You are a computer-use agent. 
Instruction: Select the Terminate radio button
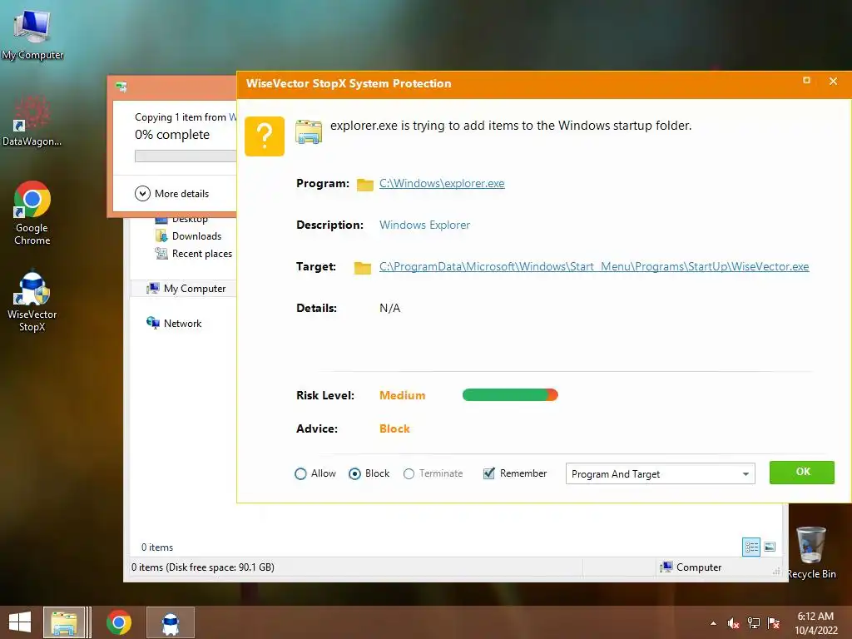coord(409,473)
